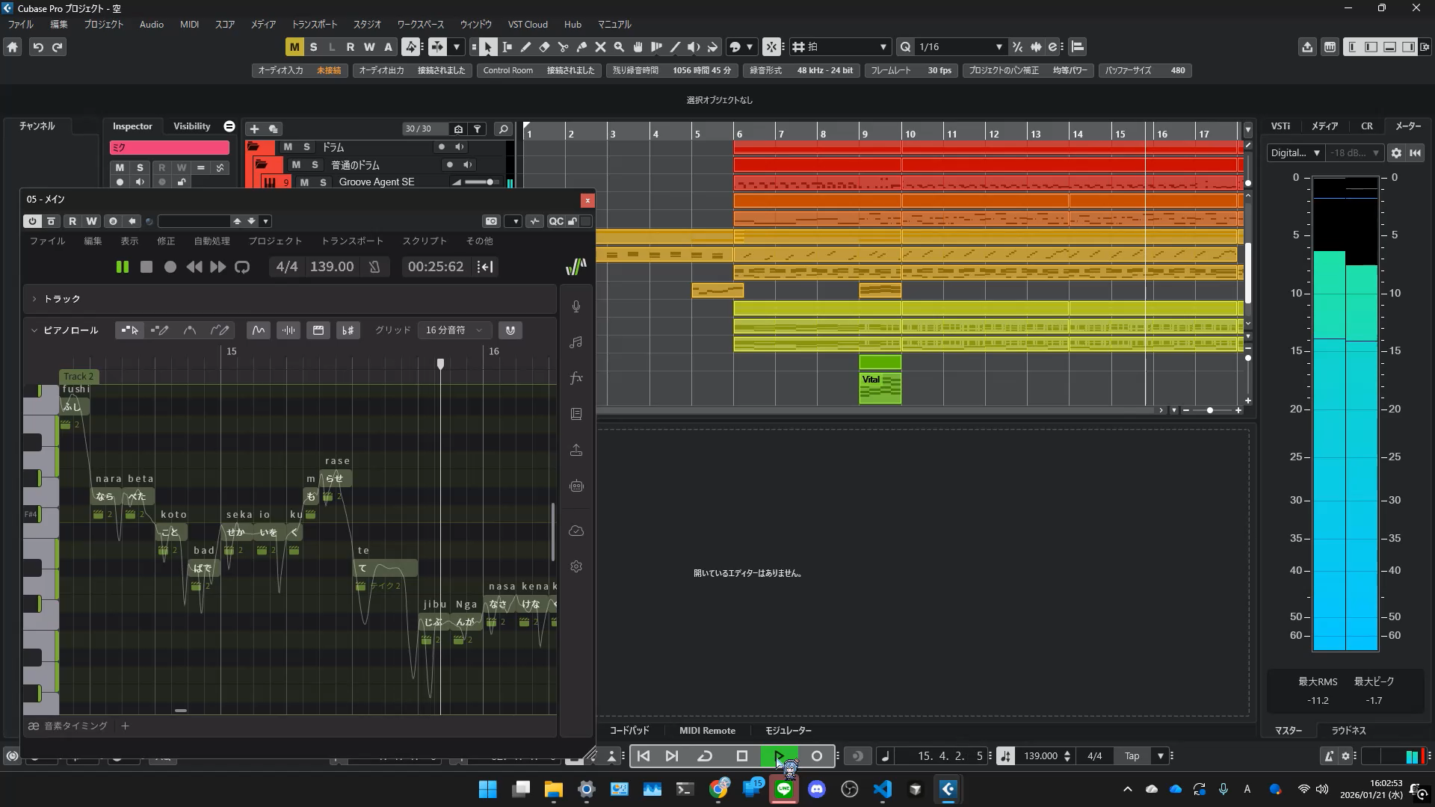Toggle loop playback in the vocal plugin

pos(242,267)
